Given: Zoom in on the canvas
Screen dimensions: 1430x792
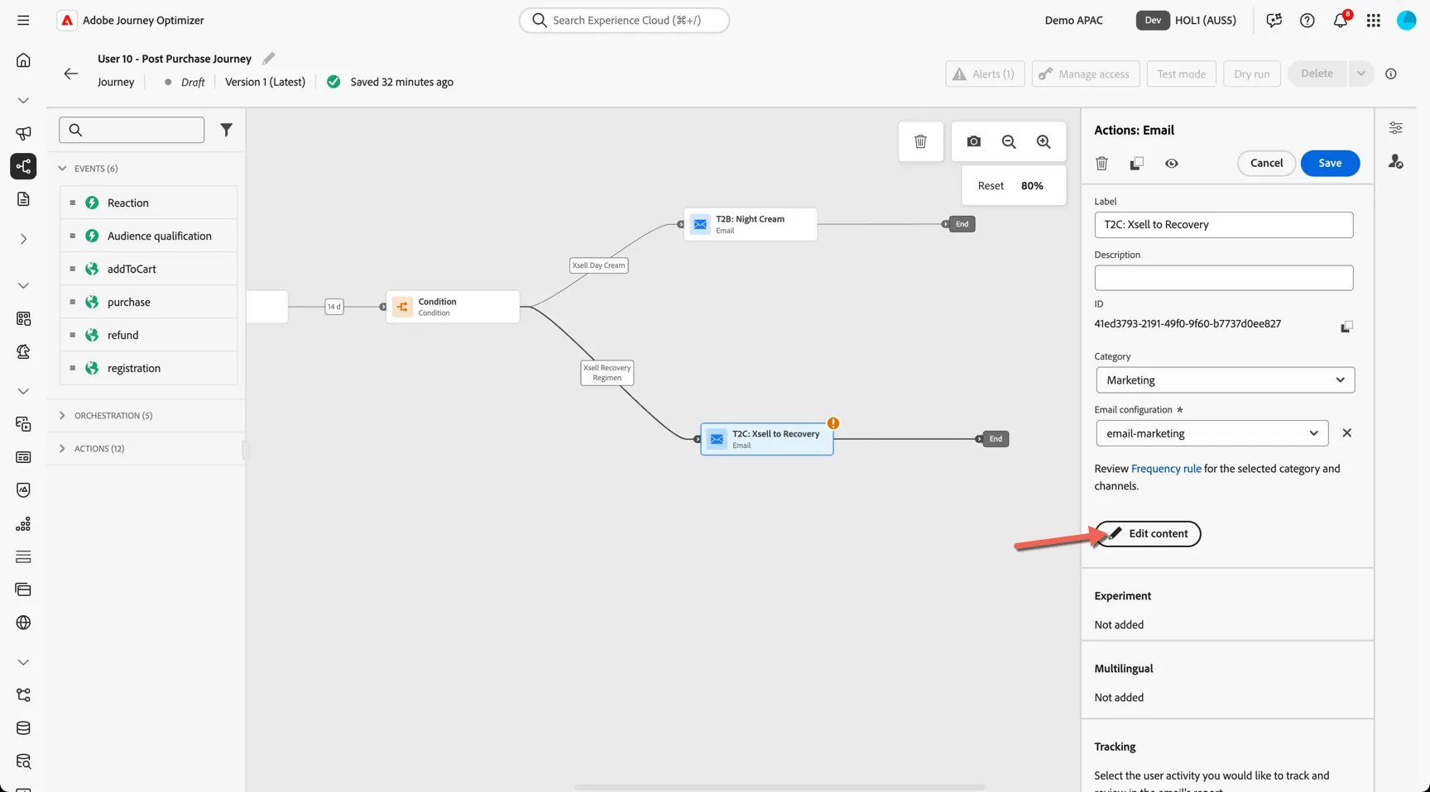Looking at the screenshot, I should pos(1044,141).
